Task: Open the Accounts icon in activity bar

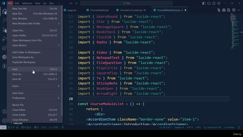Action: [x=4, y=112]
